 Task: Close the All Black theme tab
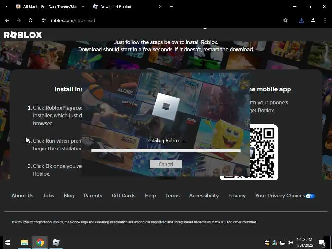point(83,6)
